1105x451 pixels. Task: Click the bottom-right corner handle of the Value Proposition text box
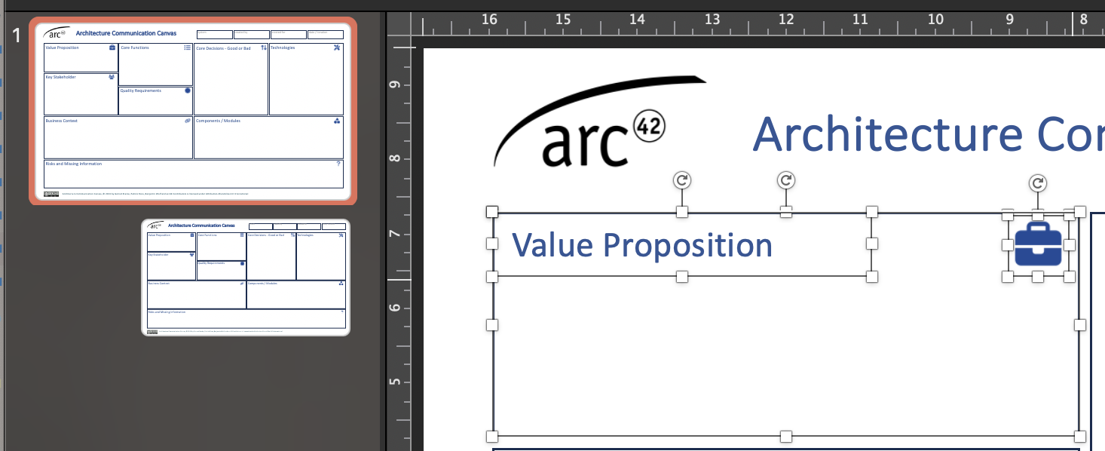click(872, 277)
